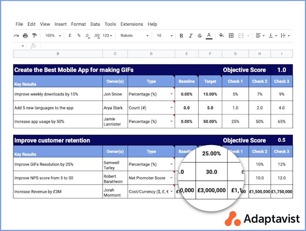This screenshot has height=231, width=306.
Task: Open the text color picker
Action: (209, 36)
